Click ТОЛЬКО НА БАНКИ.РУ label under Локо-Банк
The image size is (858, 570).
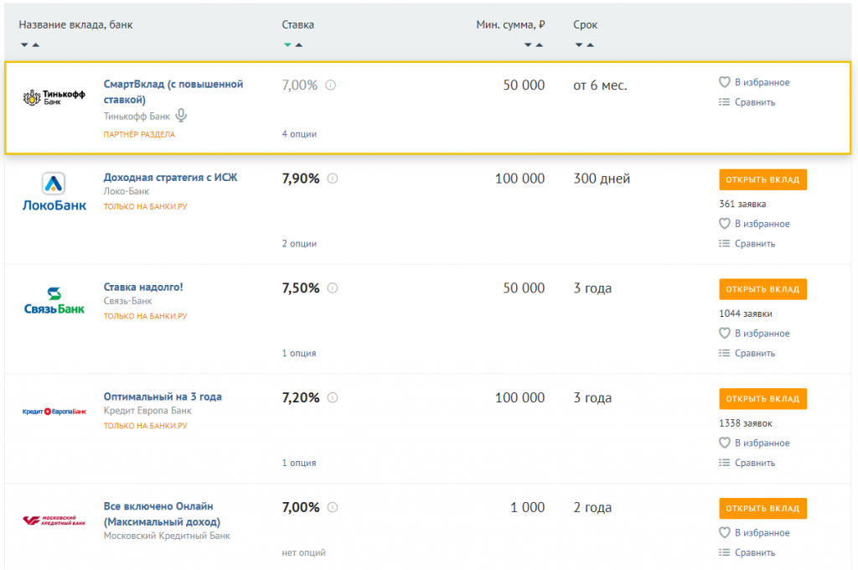point(146,206)
